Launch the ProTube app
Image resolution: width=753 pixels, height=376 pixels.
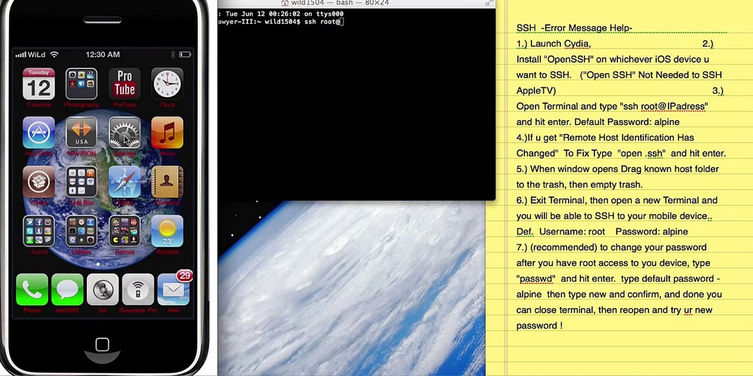124,84
